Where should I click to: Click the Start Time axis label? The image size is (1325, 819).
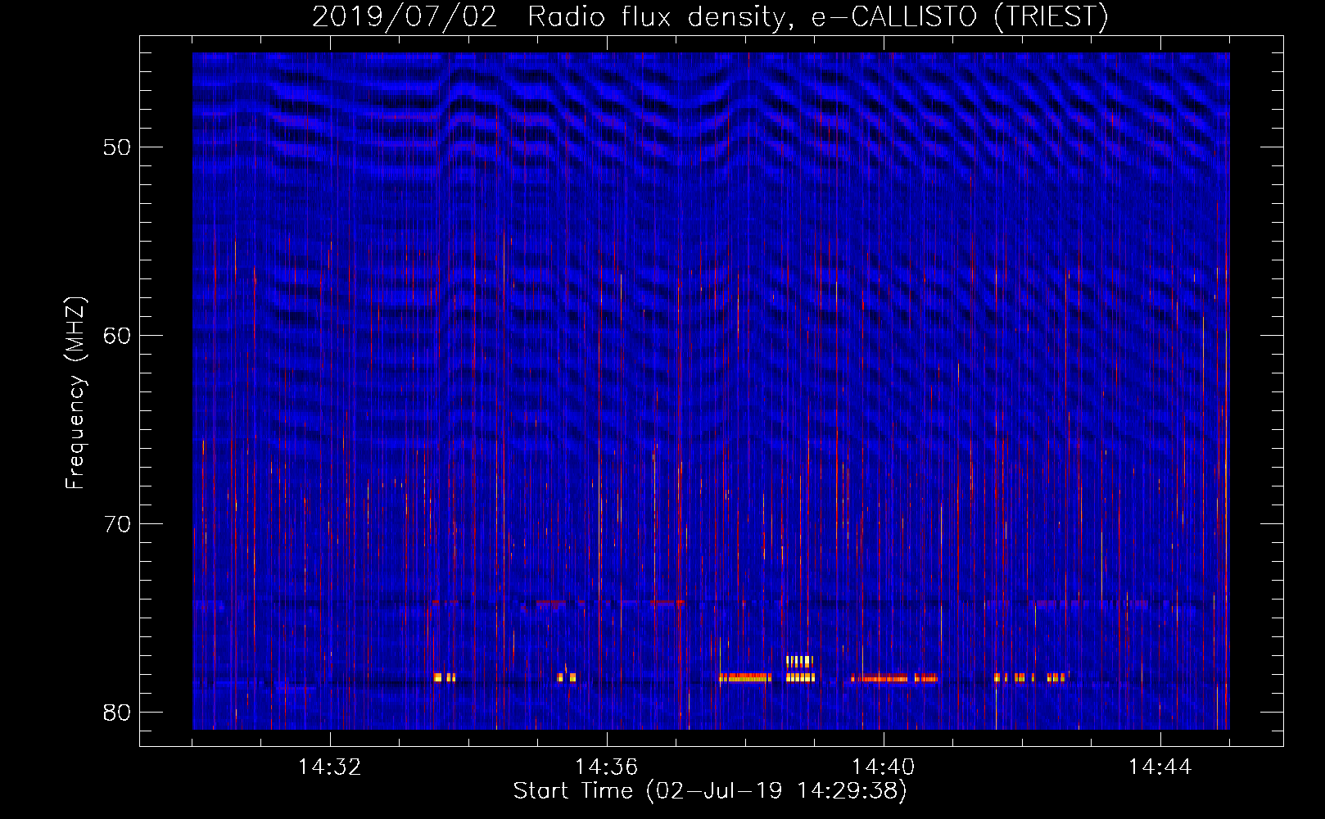(710, 791)
